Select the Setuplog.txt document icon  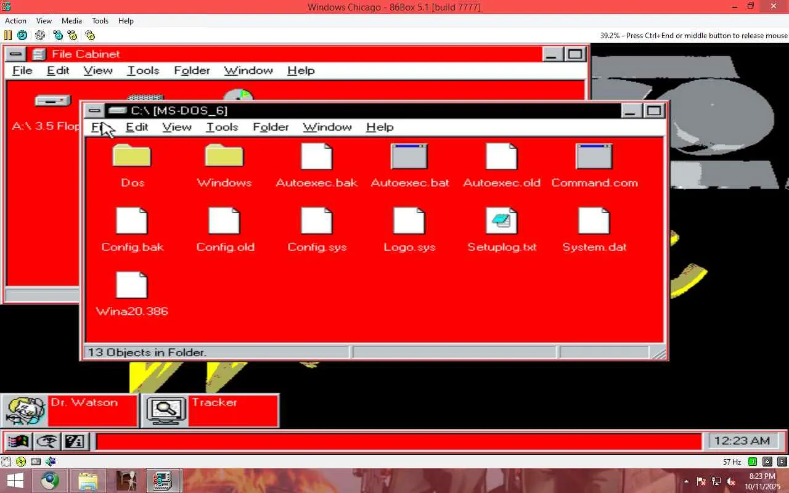(x=502, y=221)
